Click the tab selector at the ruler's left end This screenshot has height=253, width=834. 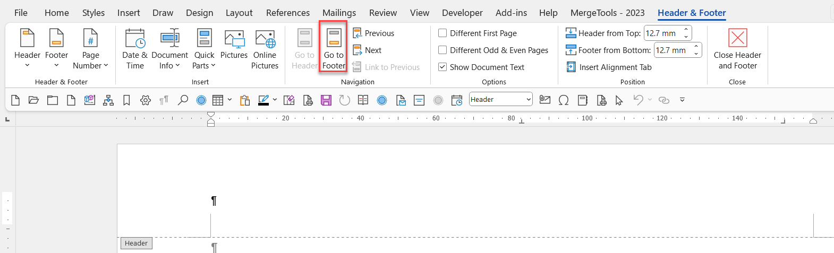7,119
